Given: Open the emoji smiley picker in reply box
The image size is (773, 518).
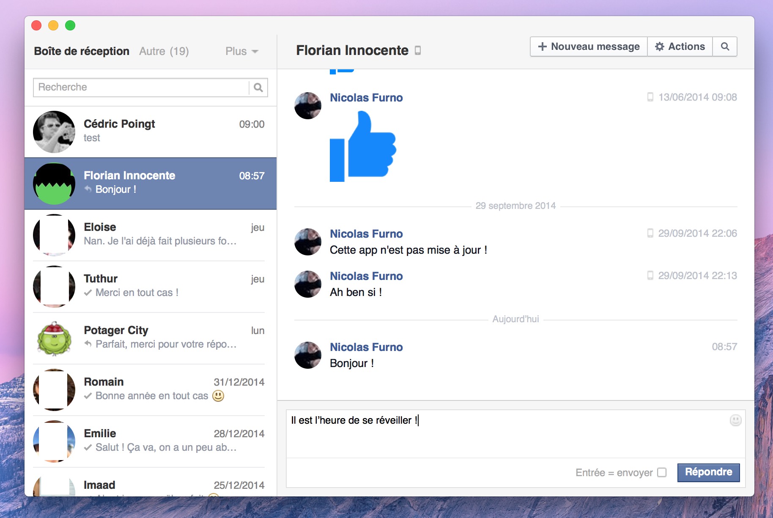Looking at the screenshot, I should [735, 420].
